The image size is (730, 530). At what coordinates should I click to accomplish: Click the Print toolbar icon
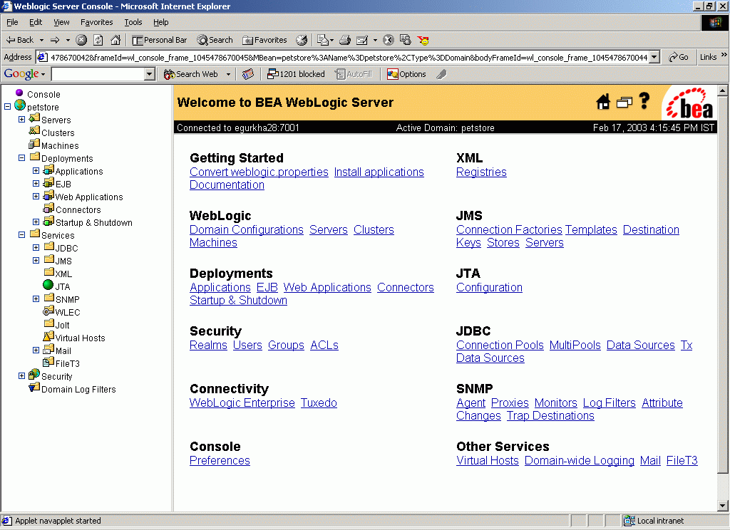click(345, 40)
